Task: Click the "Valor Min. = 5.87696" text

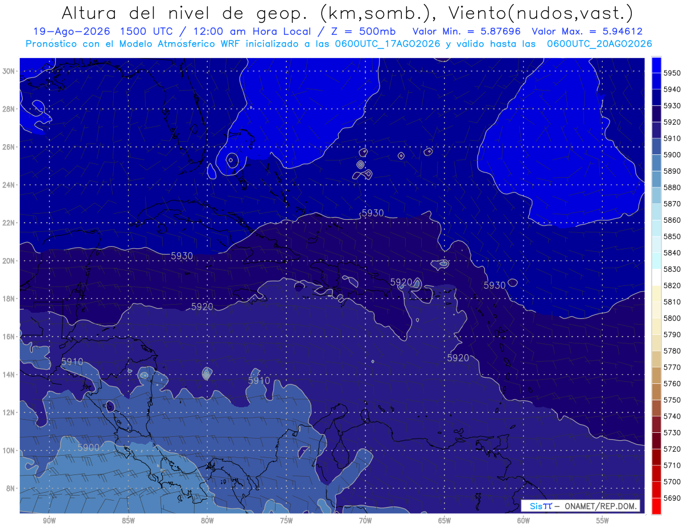Action: (467, 31)
